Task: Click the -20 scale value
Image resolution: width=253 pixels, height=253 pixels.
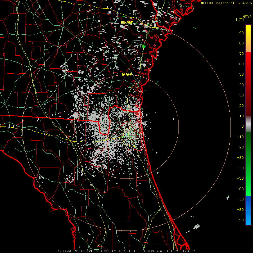Action: (x=240, y=147)
